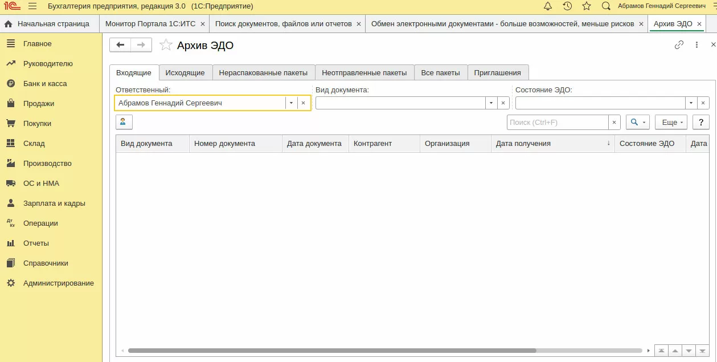
Task: Add Архив ЭДО to favorites star
Action: (166, 45)
